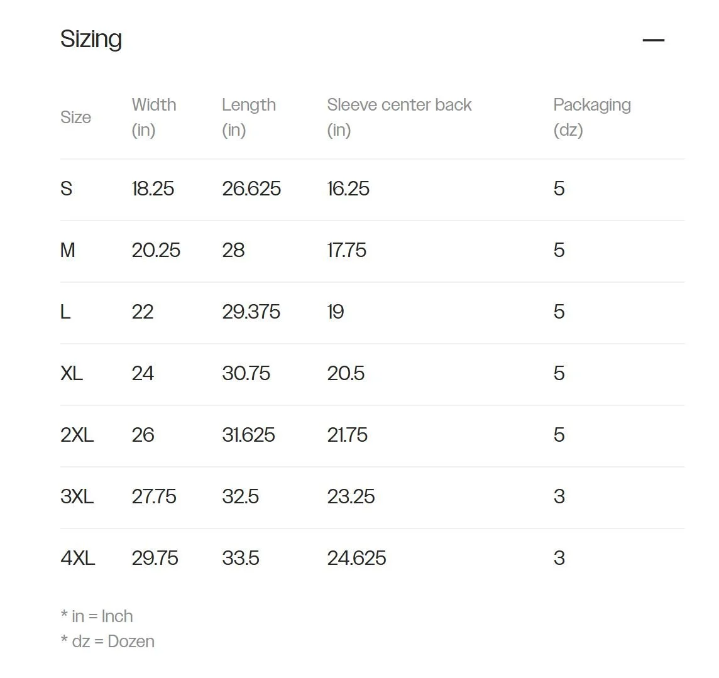Image resolution: width=719 pixels, height=678 pixels.
Task: Click the Length (in) column header
Action: pyautogui.click(x=248, y=118)
